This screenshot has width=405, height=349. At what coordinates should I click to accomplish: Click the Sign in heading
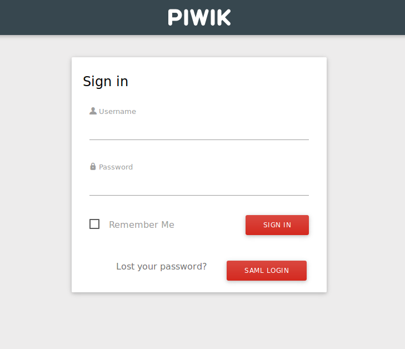pyautogui.click(x=106, y=82)
